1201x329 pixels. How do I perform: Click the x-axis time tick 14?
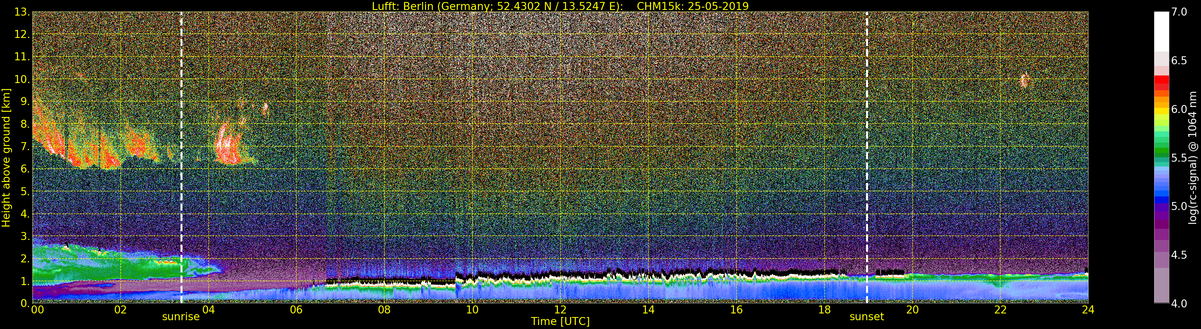[x=648, y=310]
